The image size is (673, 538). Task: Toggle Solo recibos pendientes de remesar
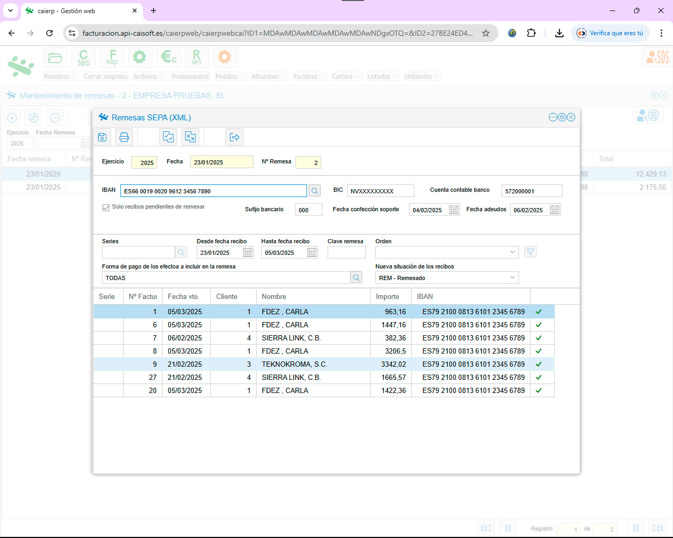pyautogui.click(x=106, y=208)
